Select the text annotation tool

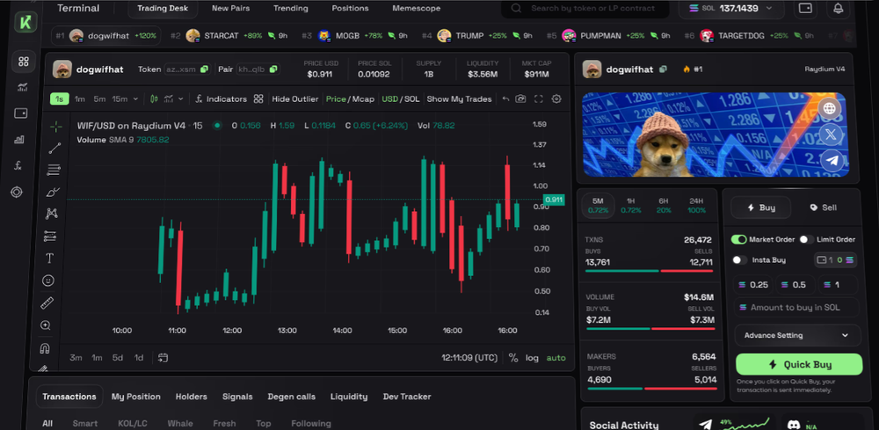[49, 259]
